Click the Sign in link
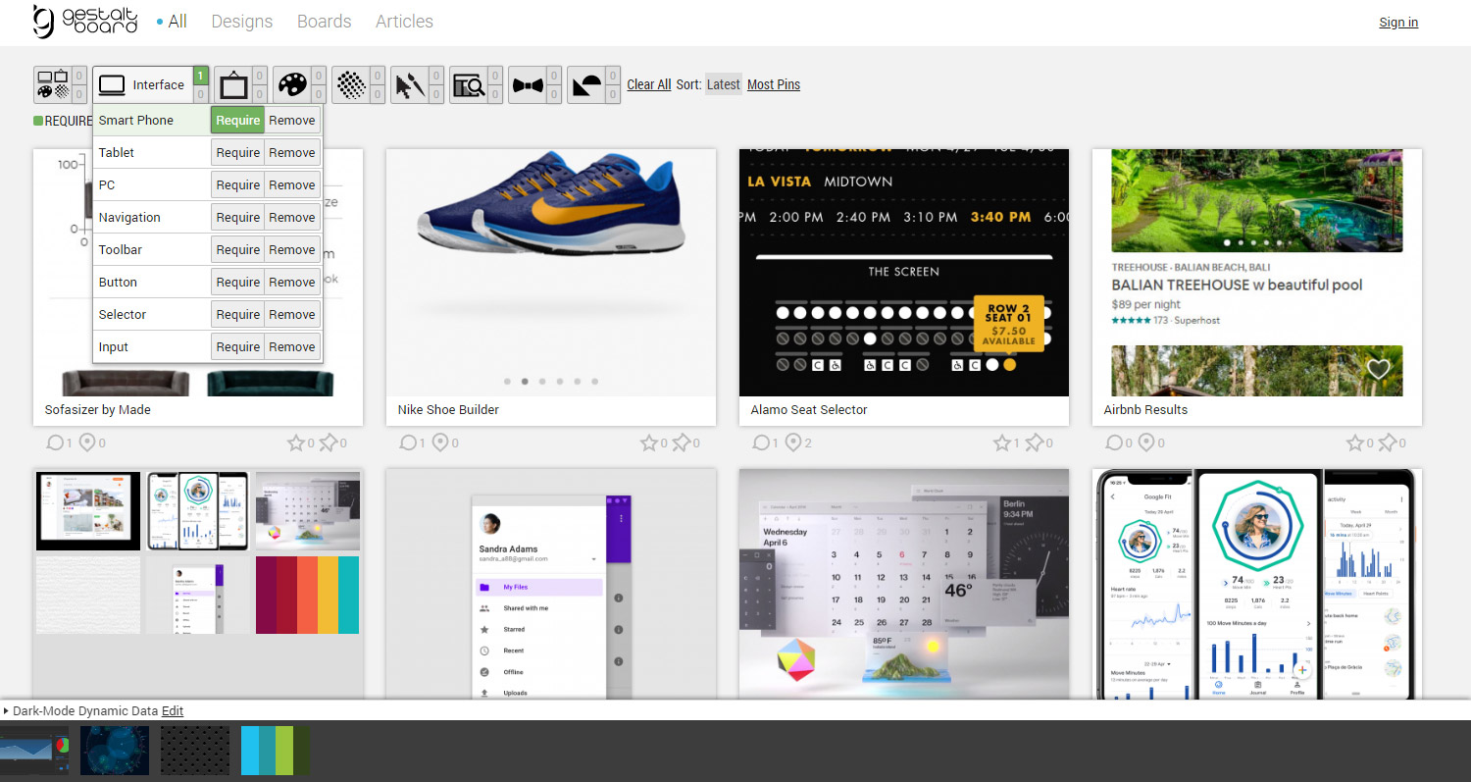Viewport: 1471px width, 782px height. [x=1398, y=23]
